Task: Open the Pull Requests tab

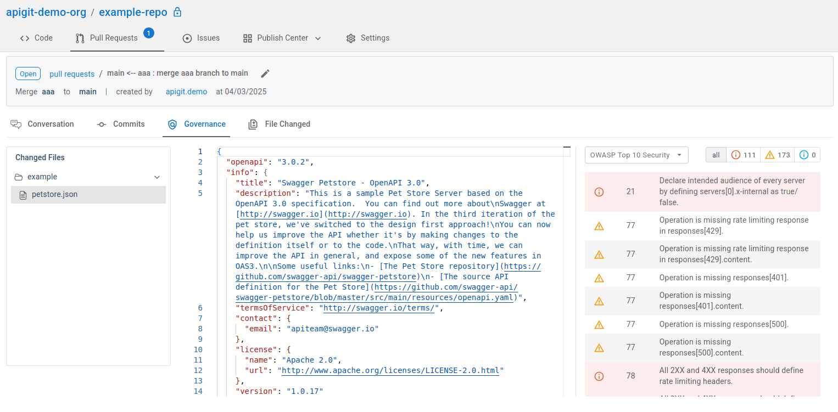Action: point(117,38)
